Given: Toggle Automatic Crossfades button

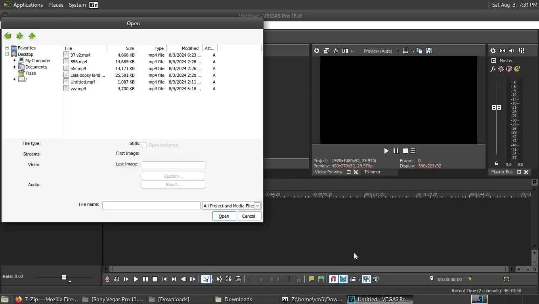Looking at the screenshot, I should (x=343, y=279).
